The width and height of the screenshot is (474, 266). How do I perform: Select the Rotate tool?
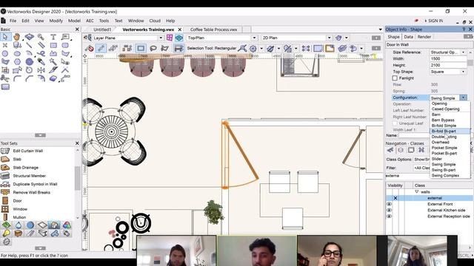(29, 70)
